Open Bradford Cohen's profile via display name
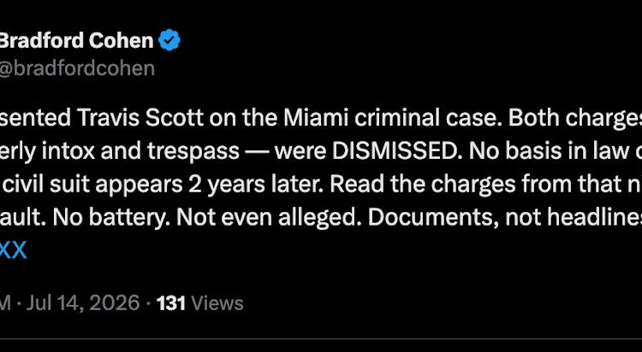 point(76,40)
